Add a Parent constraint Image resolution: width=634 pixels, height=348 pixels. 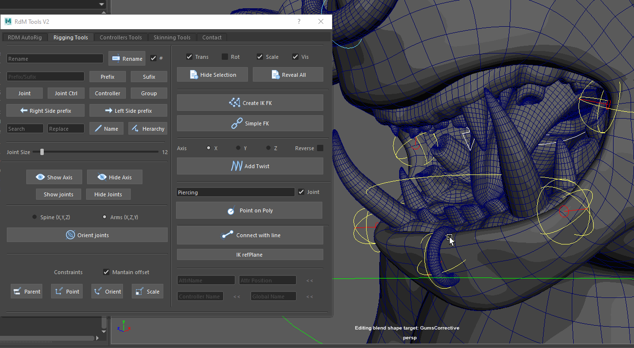click(26, 292)
